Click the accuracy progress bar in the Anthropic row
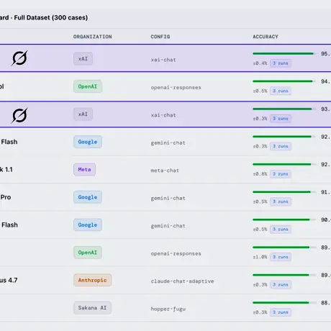Screen dimensions: 331x331 [x=284, y=275]
